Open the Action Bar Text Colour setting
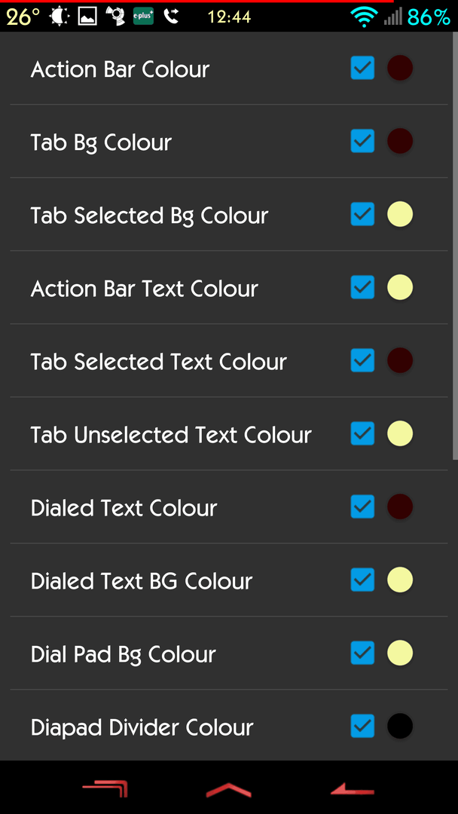Image resolution: width=458 pixels, height=814 pixels. pos(229,288)
